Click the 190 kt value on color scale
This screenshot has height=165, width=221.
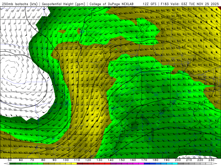(x=167, y=160)
